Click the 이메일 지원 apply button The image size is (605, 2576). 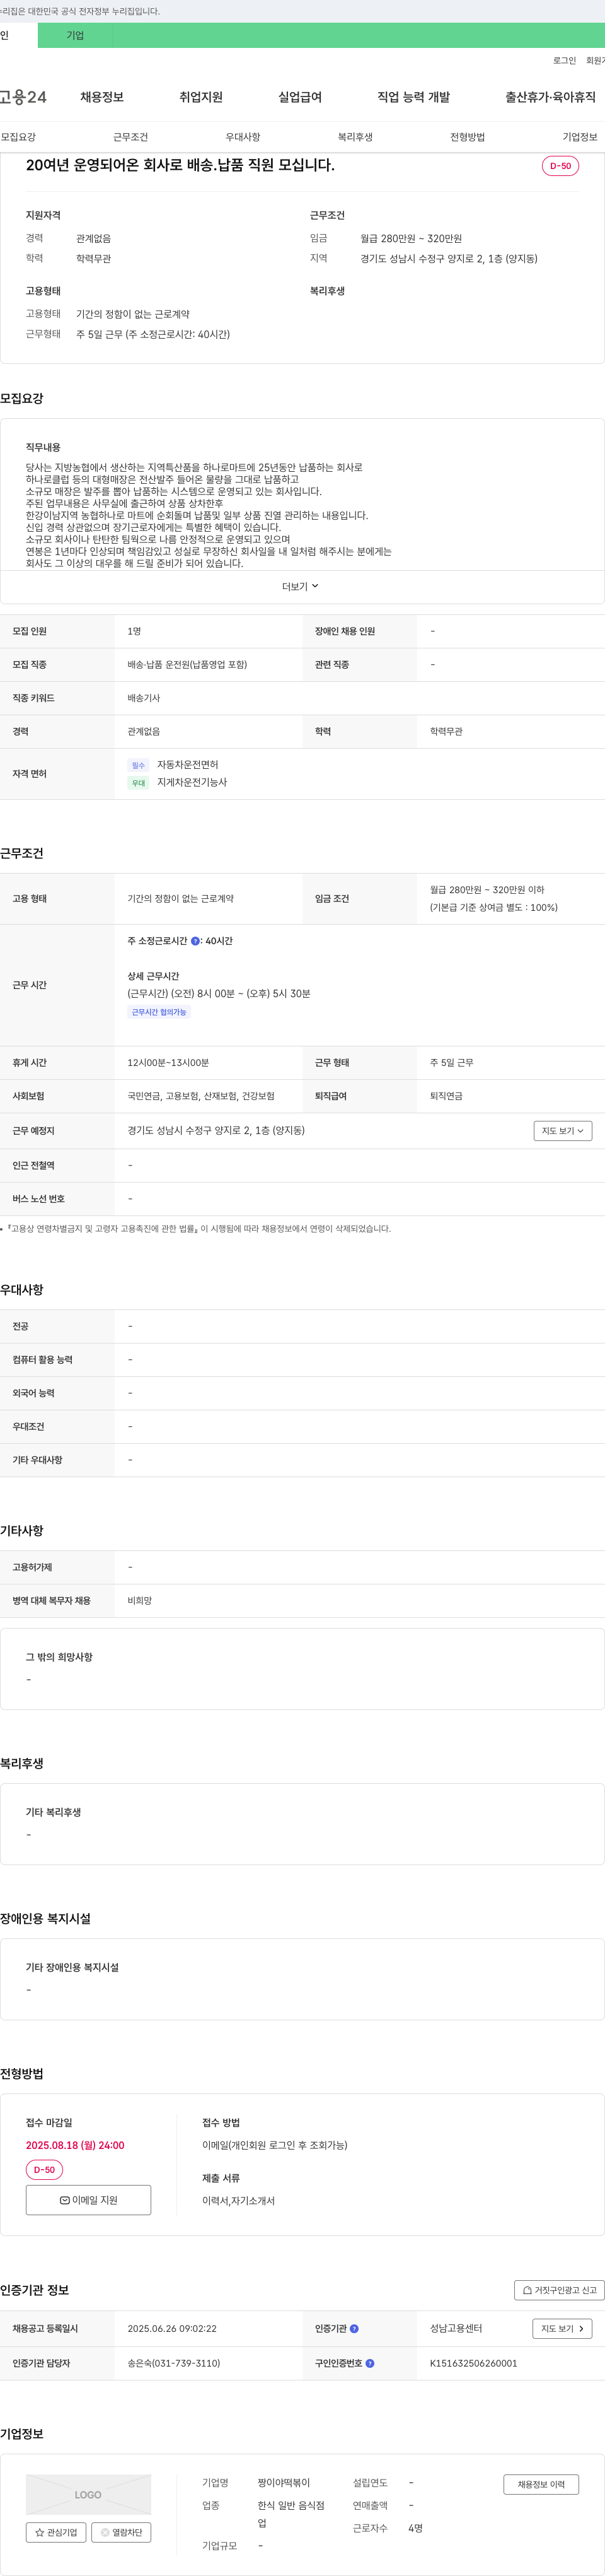tap(88, 2200)
